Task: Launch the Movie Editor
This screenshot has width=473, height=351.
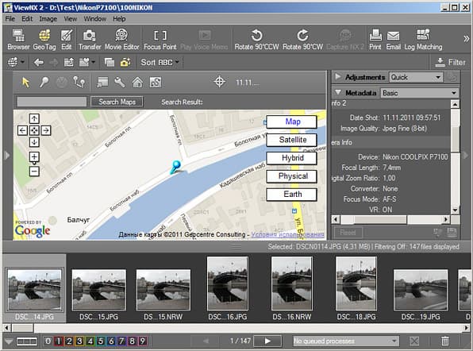Action: [122, 40]
